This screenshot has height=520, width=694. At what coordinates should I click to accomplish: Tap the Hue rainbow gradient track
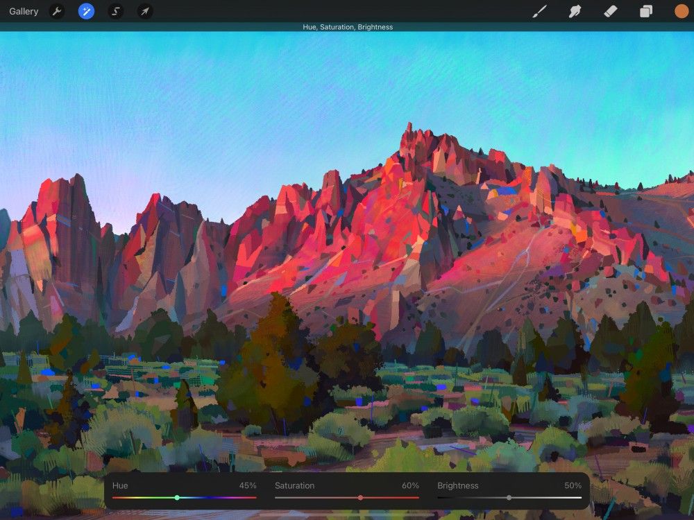(x=208, y=497)
